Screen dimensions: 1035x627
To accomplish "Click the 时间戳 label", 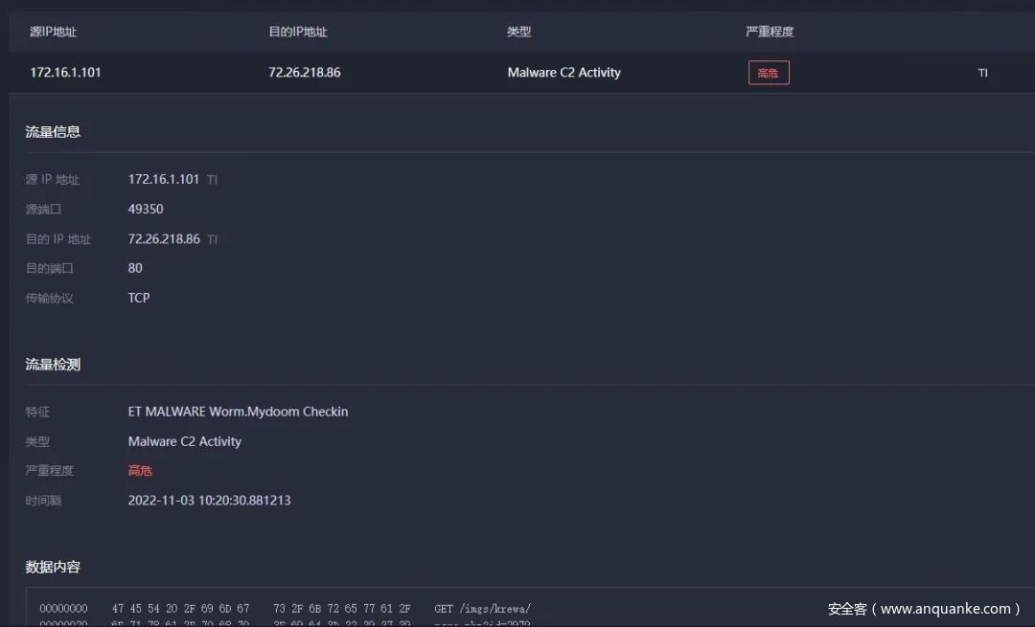I will (x=43, y=501).
